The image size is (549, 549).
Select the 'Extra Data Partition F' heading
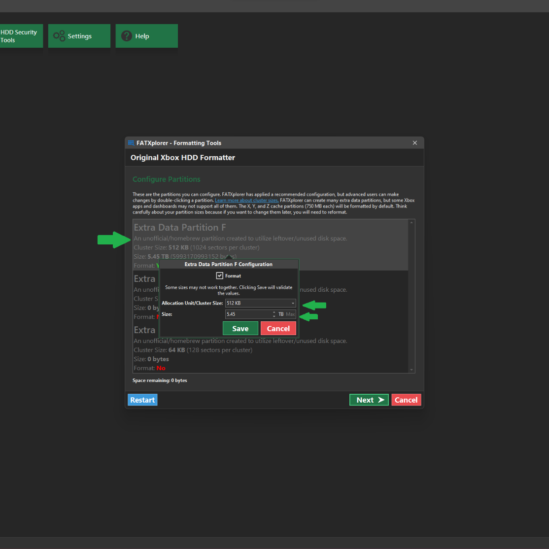pyautogui.click(x=179, y=228)
